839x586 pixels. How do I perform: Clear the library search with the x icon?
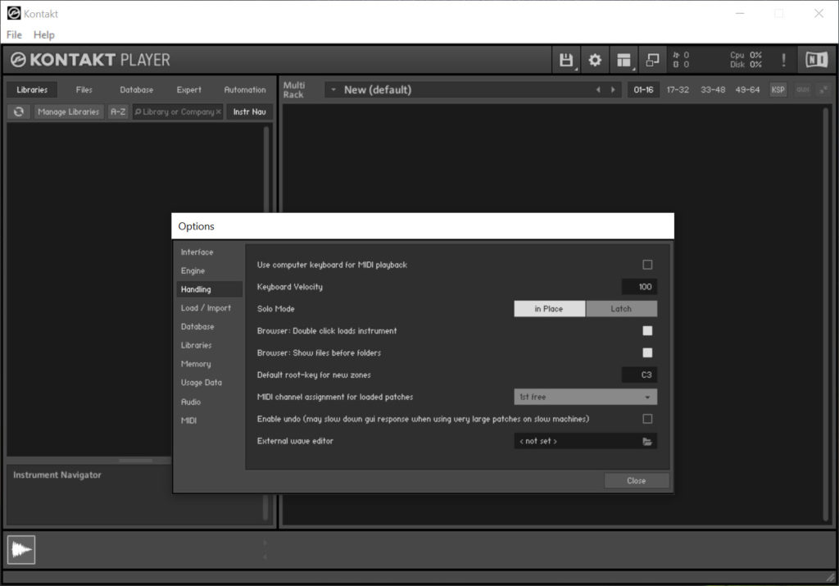(x=218, y=111)
